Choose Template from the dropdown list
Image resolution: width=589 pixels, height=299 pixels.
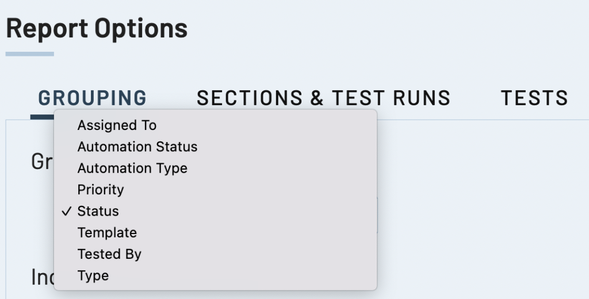(107, 233)
